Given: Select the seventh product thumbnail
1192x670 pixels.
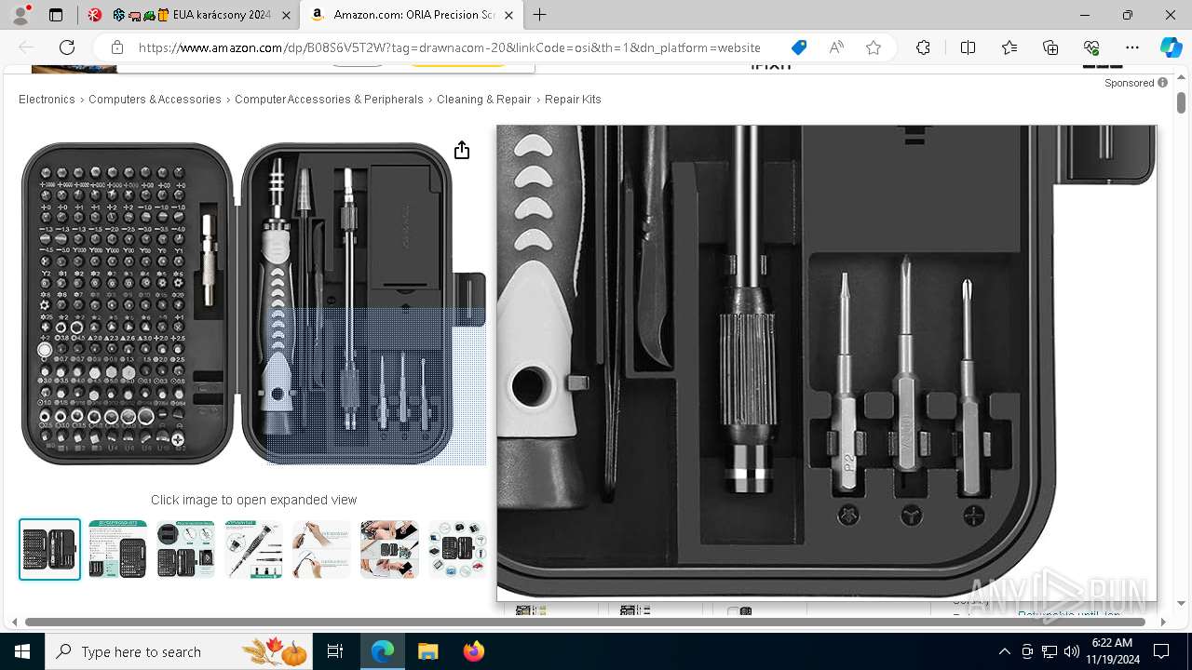Looking at the screenshot, I should 458,549.
